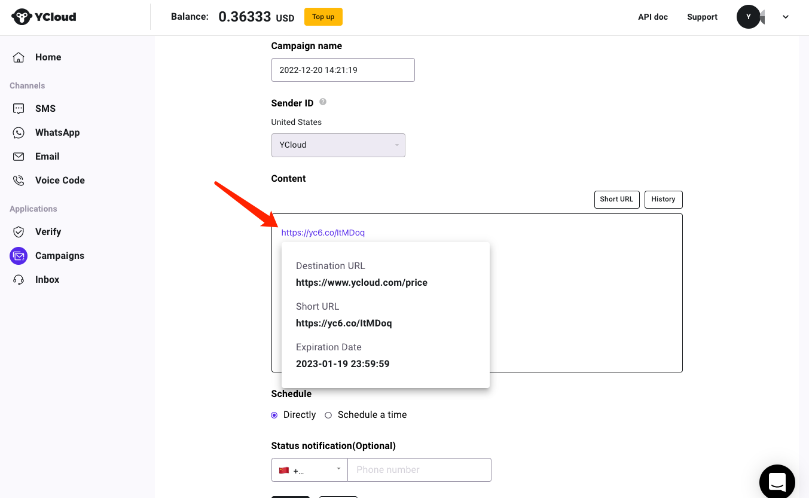Click the Top up button
Screen dimensions: 809x498
(323, 17)
